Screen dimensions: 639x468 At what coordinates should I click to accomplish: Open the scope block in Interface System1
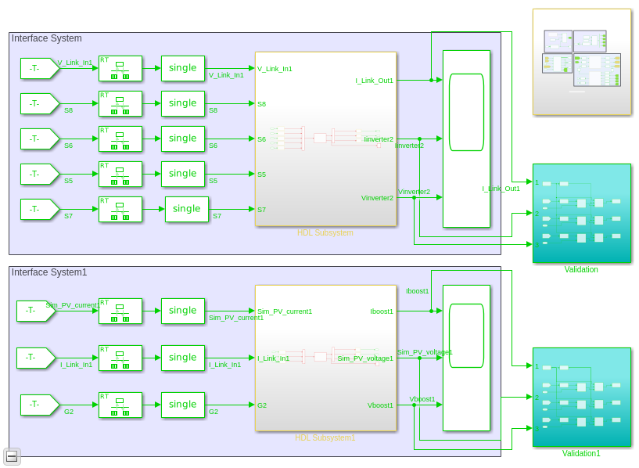pos(466,358)
